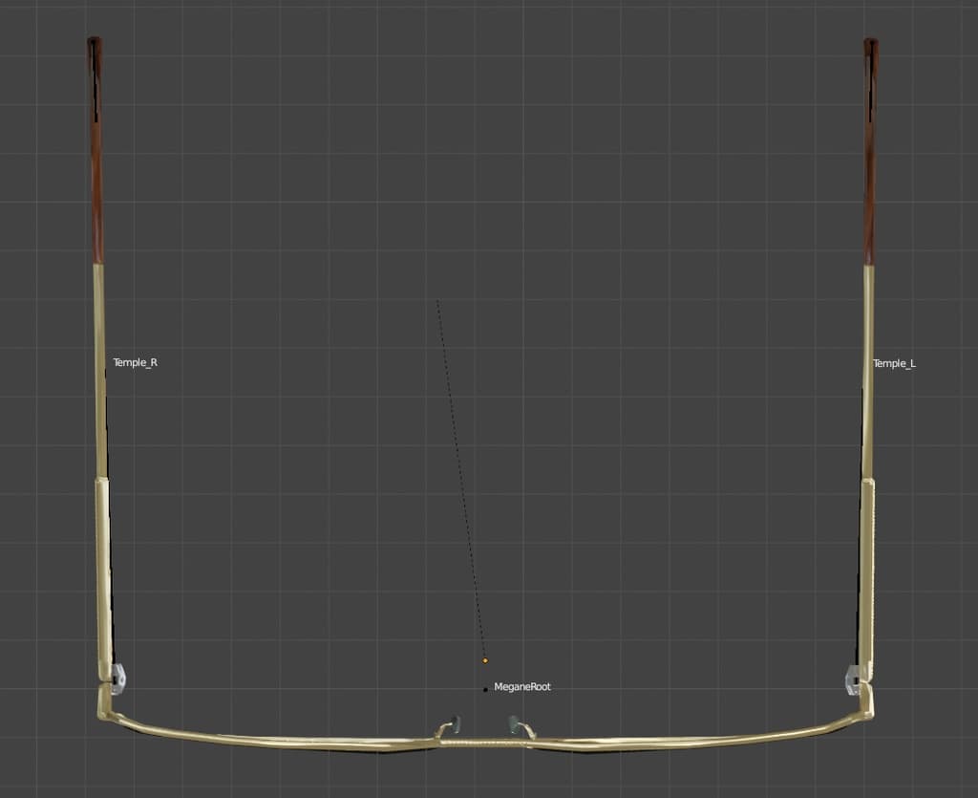
Task: Select the Temple_R object label
Action: [x=136, y=362]
